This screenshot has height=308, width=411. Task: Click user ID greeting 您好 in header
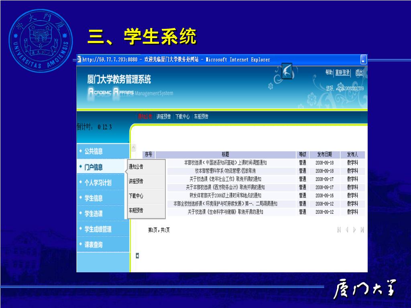(345, 88)
